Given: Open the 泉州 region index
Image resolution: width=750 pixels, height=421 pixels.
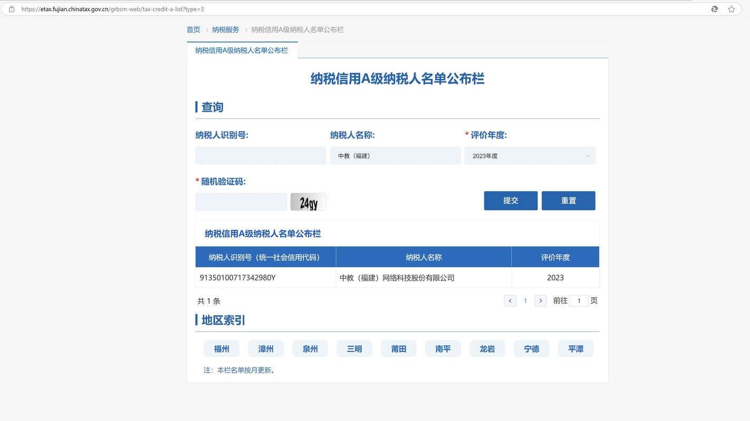Looking at the screenshot, I should [x=310, y=349].
